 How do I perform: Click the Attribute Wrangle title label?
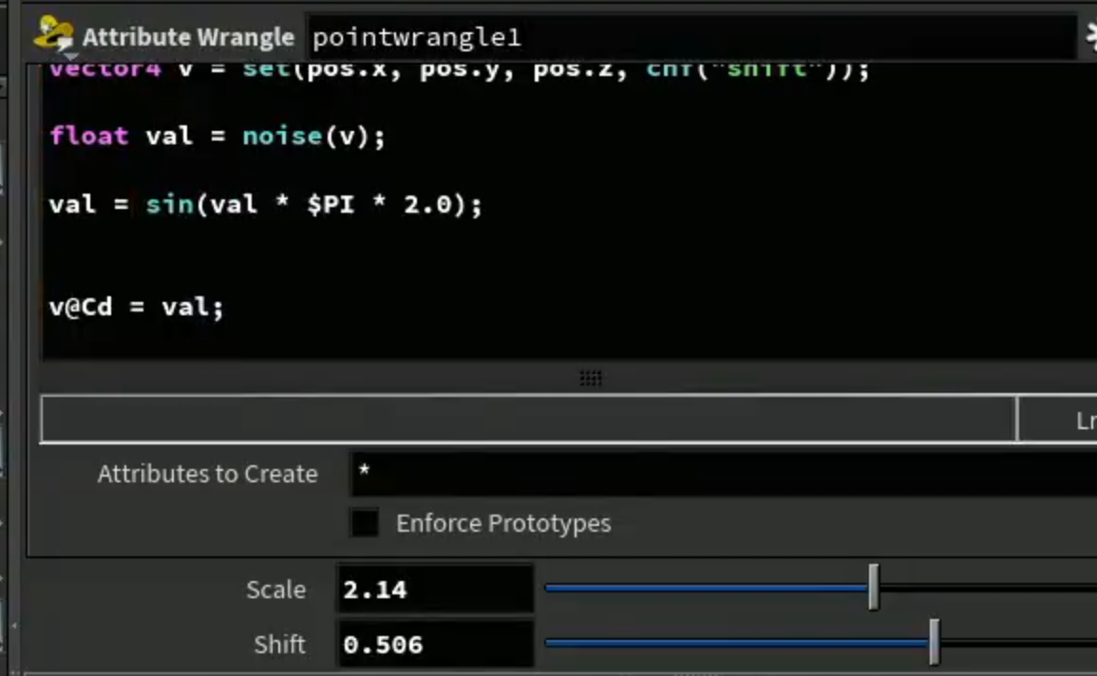pyautogui.click(x=188, y=37)
